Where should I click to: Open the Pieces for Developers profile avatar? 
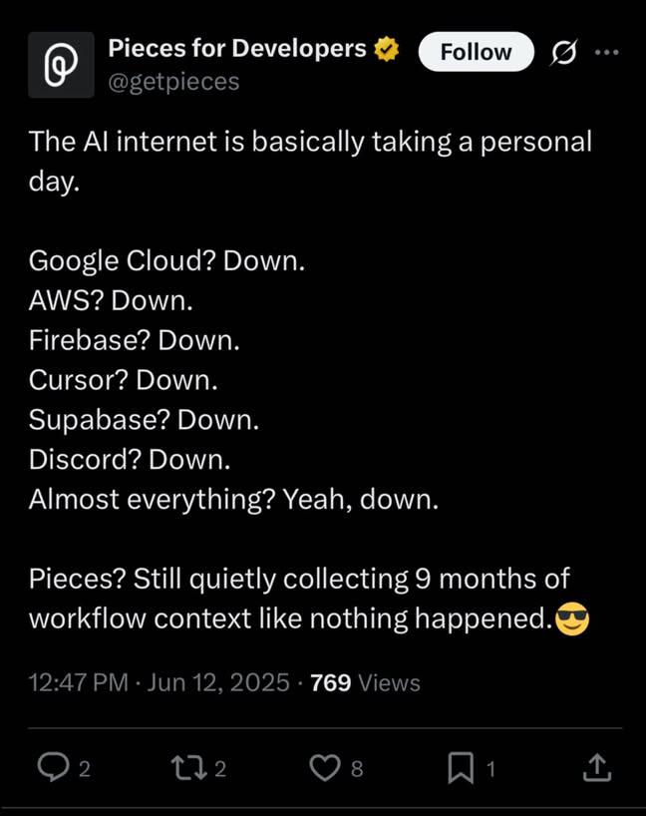point(61,64)
